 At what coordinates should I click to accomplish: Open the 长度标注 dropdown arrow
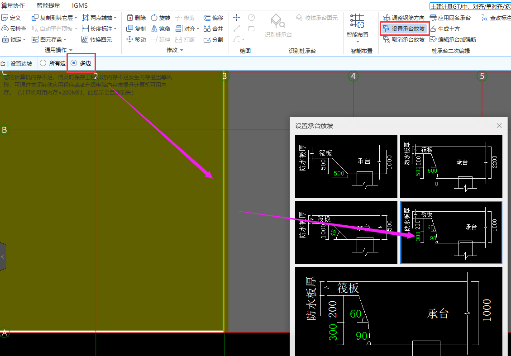115,29
